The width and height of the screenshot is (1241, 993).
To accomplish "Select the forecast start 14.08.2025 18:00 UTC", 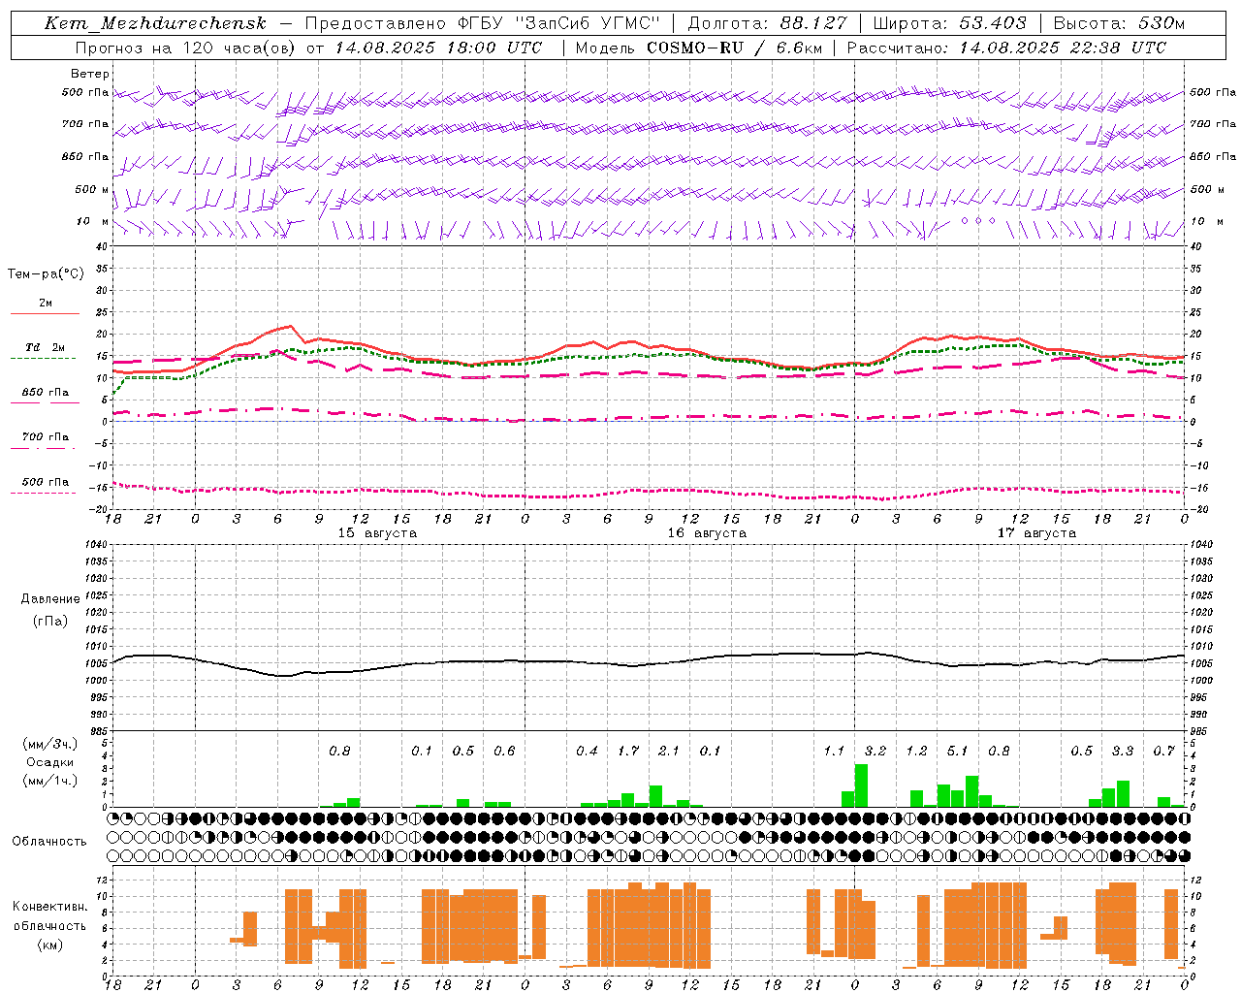I will (x=438, y=48).
